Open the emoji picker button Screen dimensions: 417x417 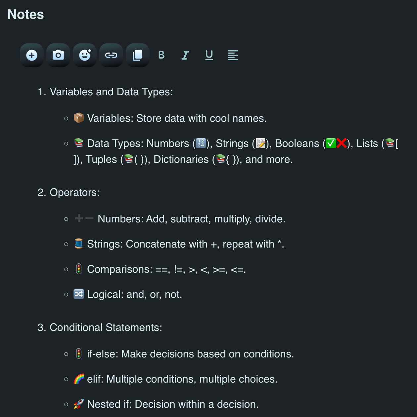85,55
